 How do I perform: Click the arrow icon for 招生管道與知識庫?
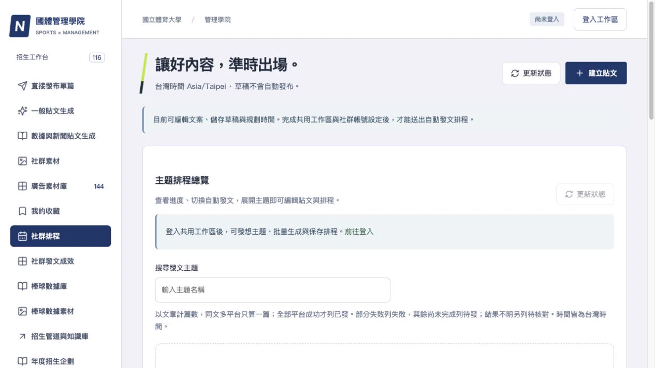click(x=22, y=336)
